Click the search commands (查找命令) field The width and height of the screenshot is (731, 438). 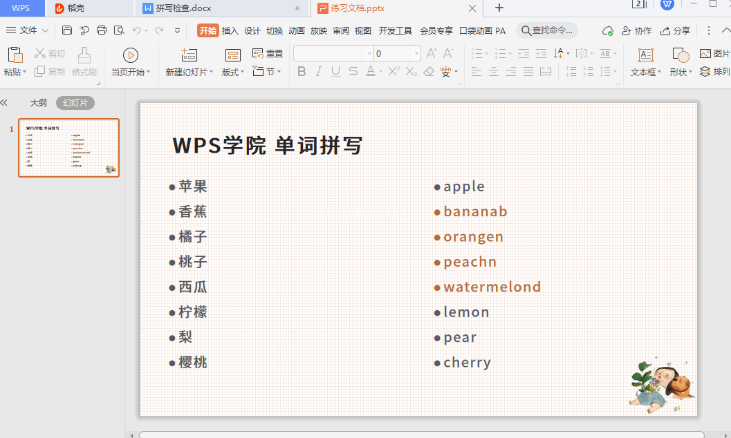pos(547,30)
